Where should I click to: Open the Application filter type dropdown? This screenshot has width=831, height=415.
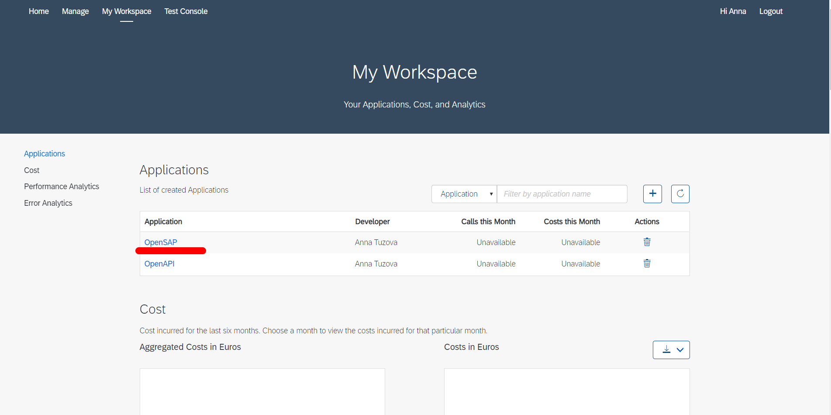(x=464, y=194)
